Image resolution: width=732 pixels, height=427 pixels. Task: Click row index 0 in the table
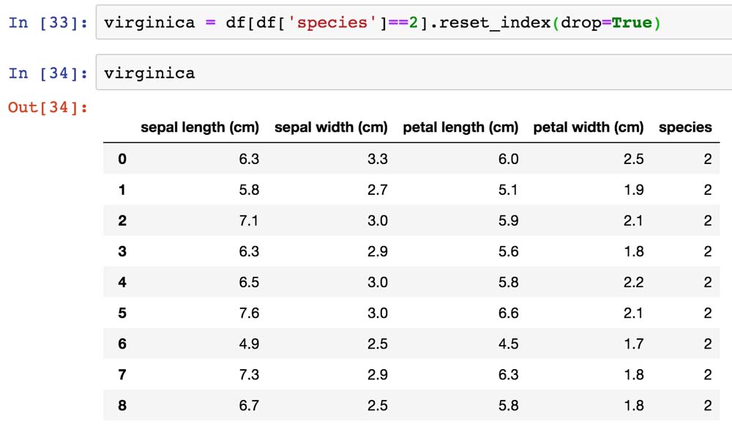pos(122,159)
